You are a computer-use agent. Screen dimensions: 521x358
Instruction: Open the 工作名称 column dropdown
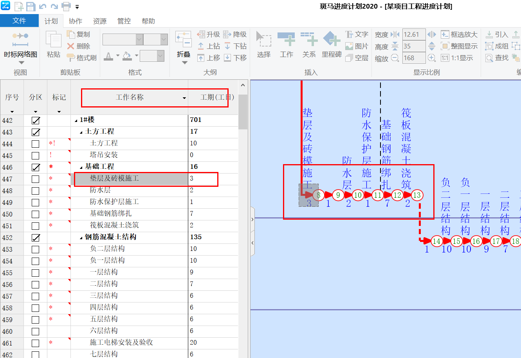coord(184,98)
